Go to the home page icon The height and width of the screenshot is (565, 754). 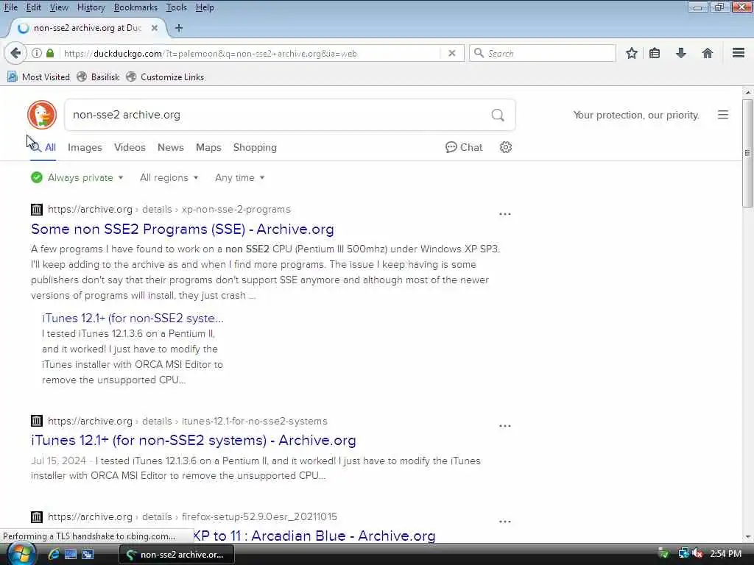(707, 53)
